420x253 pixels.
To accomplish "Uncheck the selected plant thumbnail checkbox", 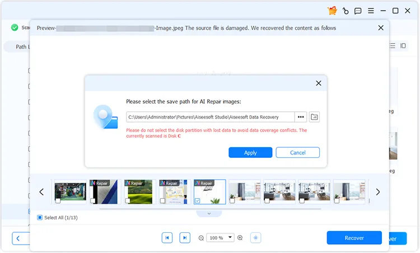I will click(x=197, y=200).
